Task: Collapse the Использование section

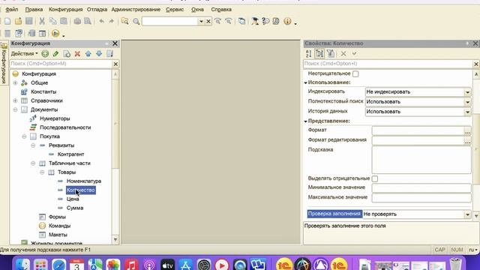Action: [305, 82]
